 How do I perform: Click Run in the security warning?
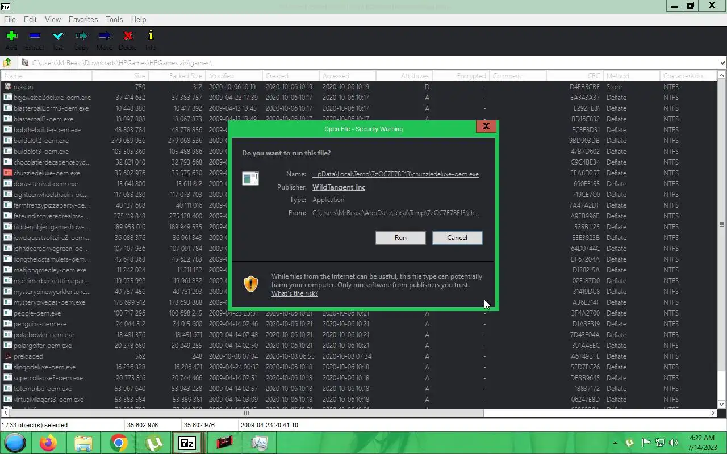pos(400,238)
